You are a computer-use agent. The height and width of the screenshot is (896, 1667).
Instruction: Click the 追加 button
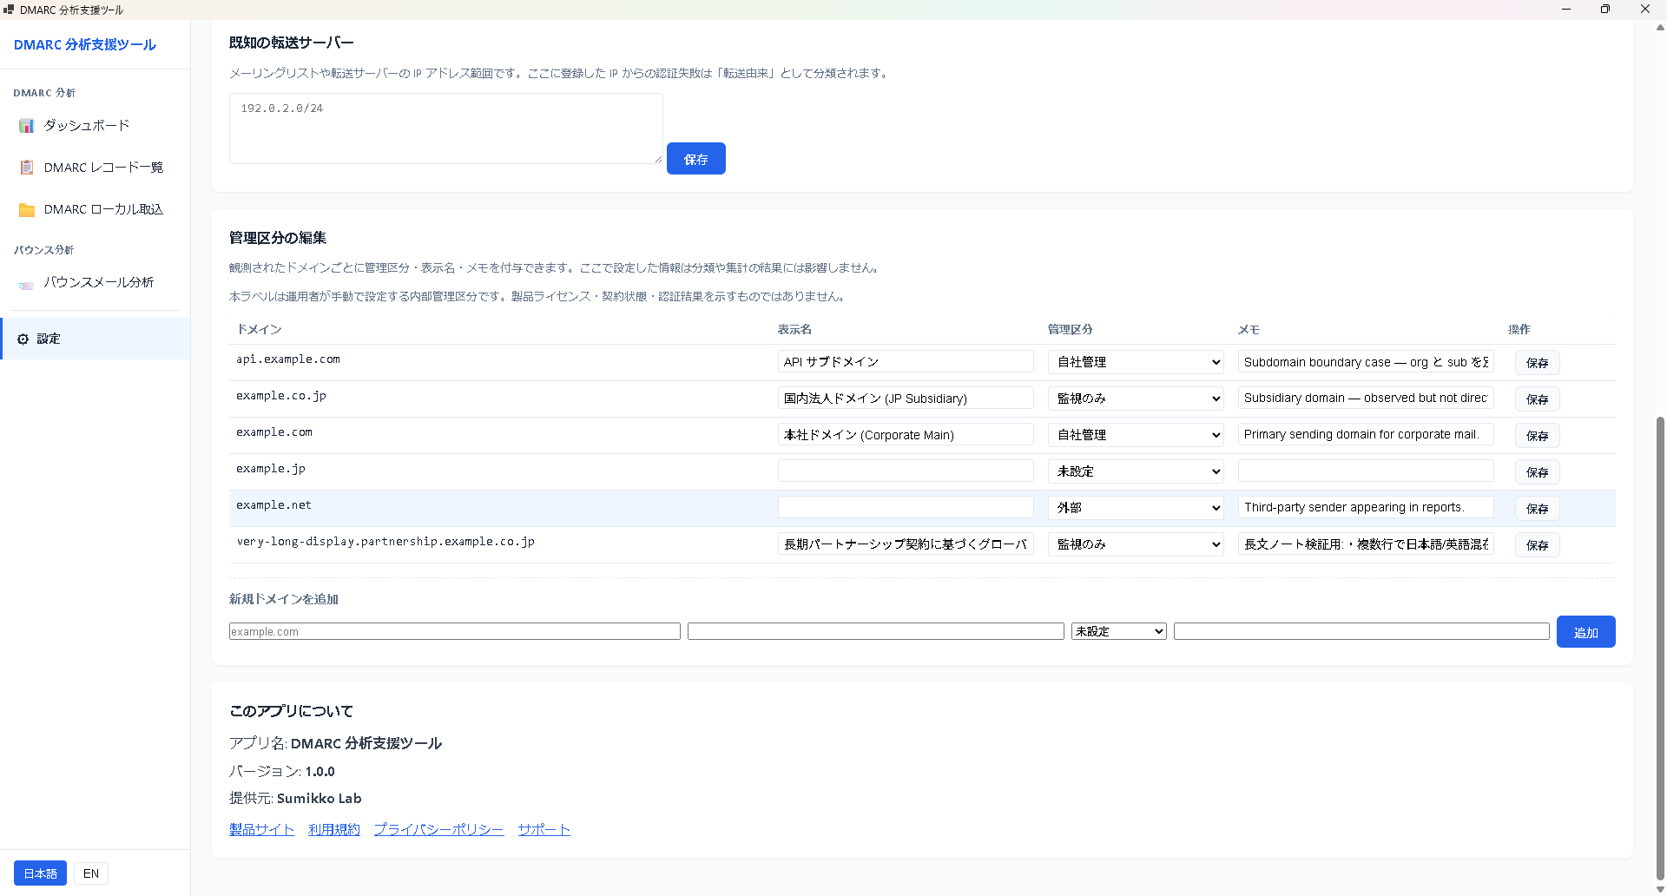[x=1585, y=632]
